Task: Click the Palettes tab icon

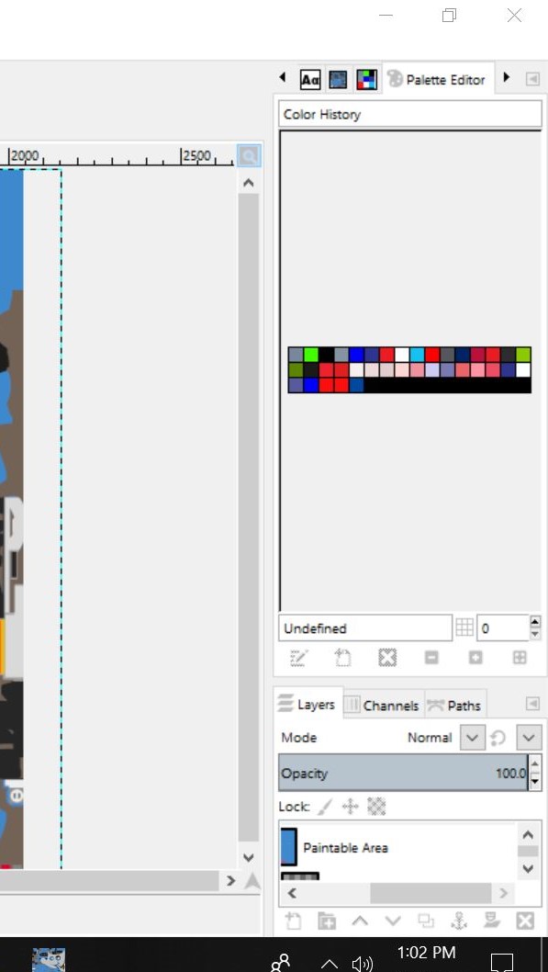Action: [366, 79]
